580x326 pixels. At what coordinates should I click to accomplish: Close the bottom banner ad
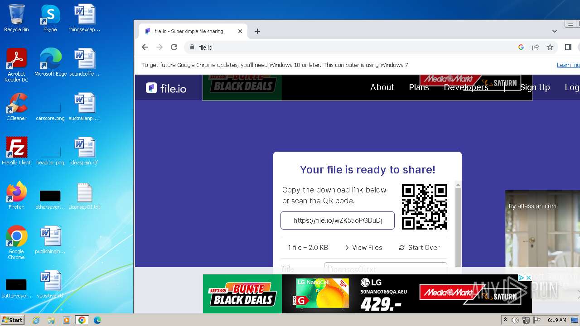pos(528,278)
